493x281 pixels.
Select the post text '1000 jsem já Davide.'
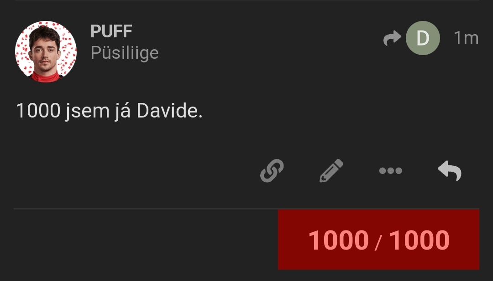pos(109,111)
